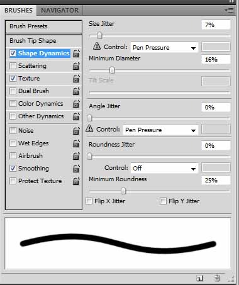The height and width of the screenshot is (285, 239).
Task: Open Roundness Jitter Control dropdown set to Off
Action: 164,168
